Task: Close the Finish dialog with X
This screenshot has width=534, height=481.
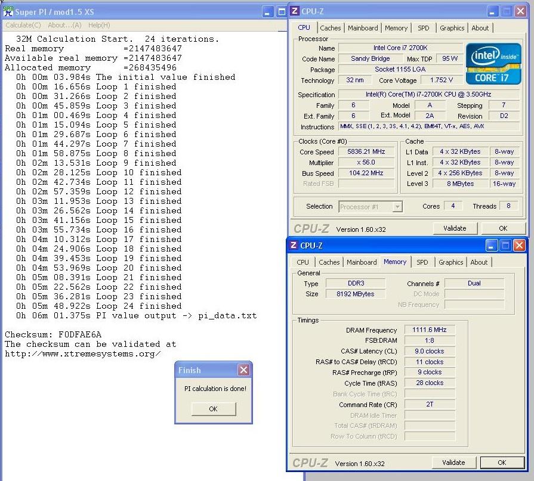Action: (244, 370)
